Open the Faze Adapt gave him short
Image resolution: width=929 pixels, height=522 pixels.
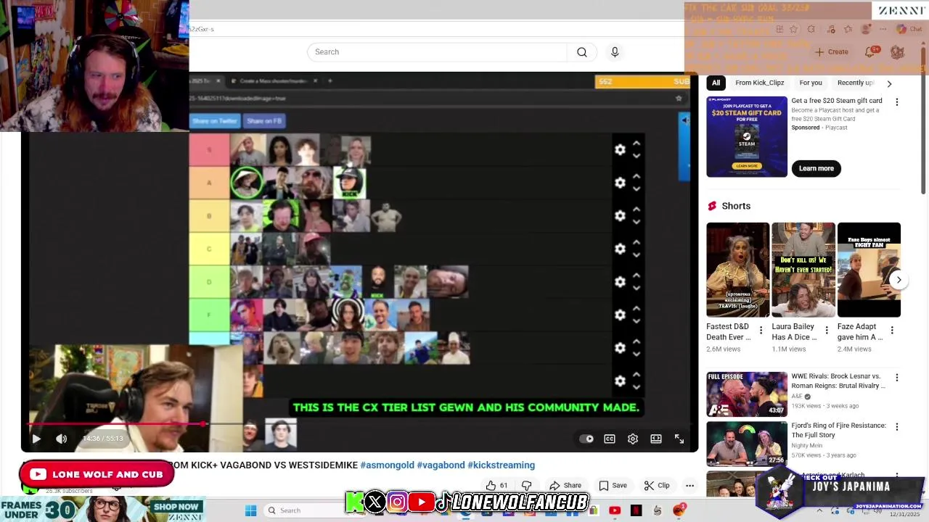point(869,270)
